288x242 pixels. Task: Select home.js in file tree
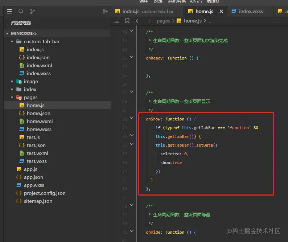(57, 106)
